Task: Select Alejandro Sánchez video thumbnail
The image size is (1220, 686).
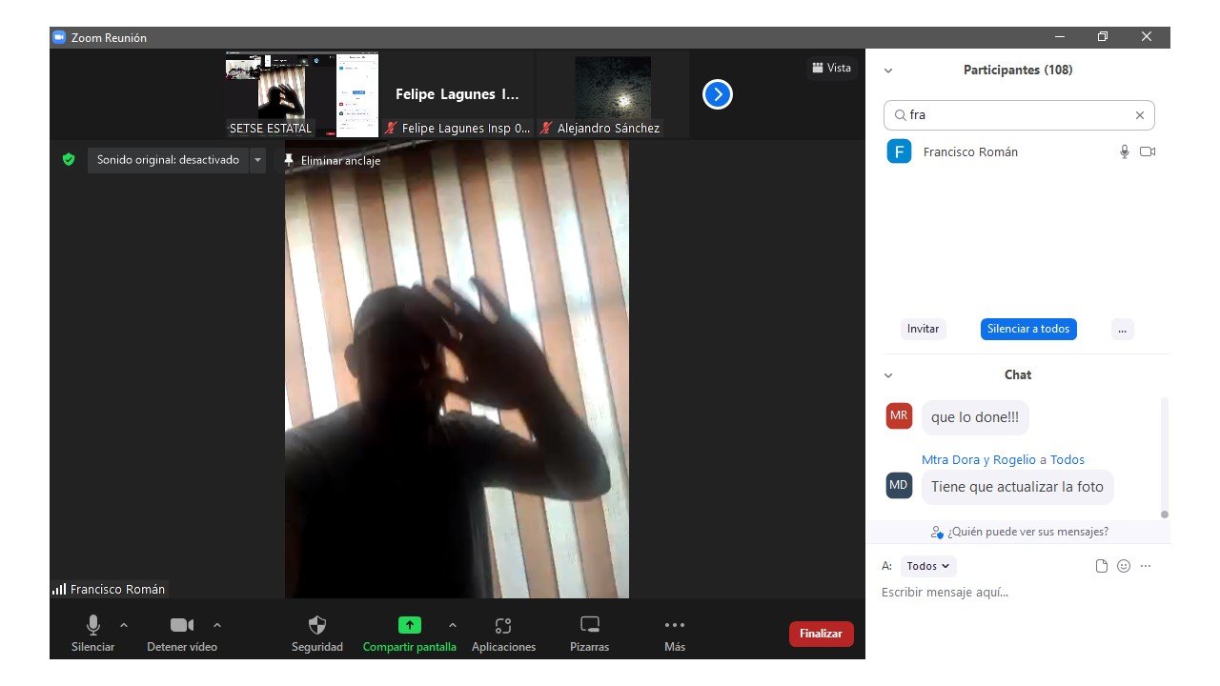Action: 613,94
